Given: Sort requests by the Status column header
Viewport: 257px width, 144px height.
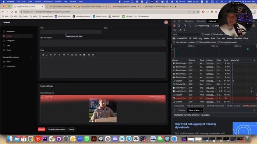Looking at the screenshot, I should click(x=192, y=60).
